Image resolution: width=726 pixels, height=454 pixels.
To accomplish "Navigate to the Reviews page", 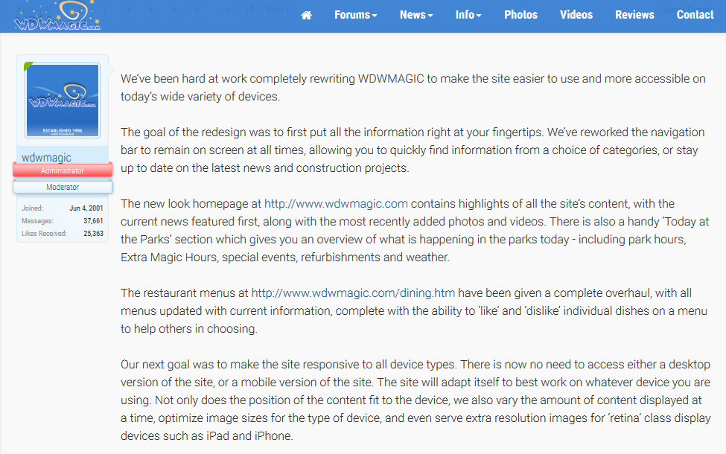I will point(634,15).
